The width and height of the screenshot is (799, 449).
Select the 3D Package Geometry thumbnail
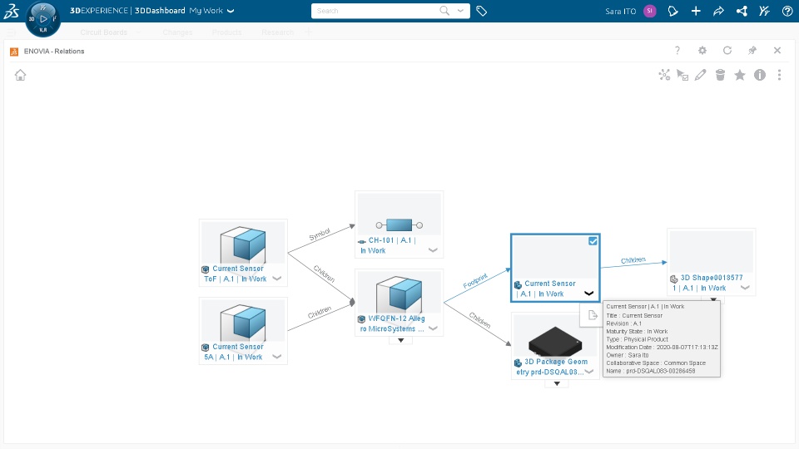click(555, 335)
